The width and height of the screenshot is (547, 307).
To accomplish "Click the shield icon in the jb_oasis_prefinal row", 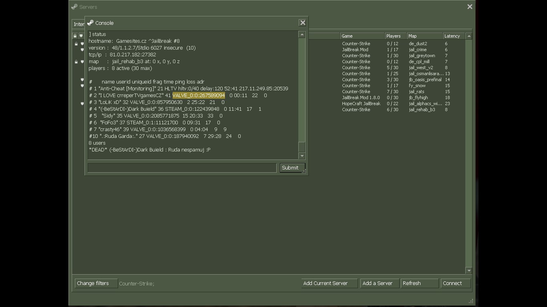I will pyautogui.click(x=82, y=80).
